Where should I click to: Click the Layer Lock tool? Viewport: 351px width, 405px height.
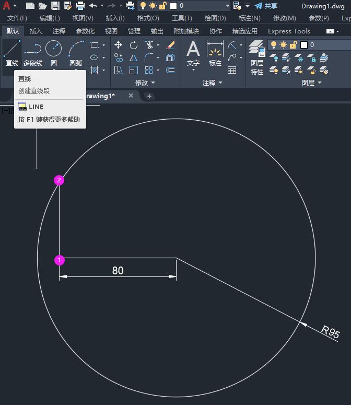[311, 57]
